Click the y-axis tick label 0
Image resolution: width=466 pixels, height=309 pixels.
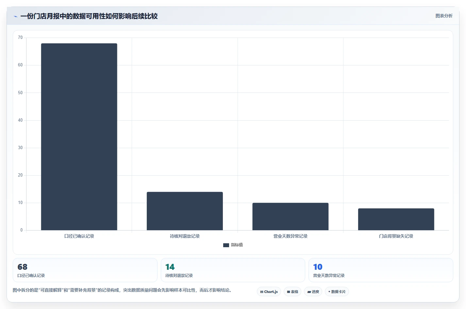click(22, 230)
